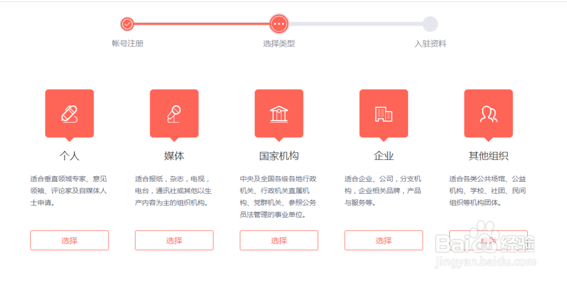Click the 帐号注册 step label

[x=128, y=44]
